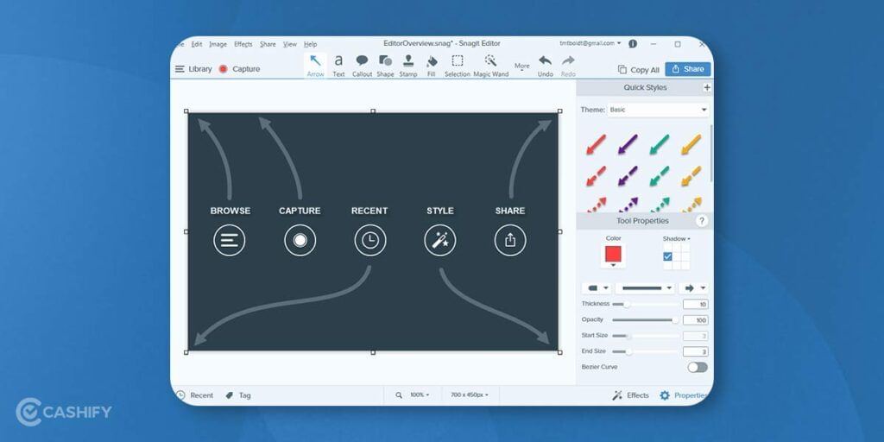Viewport: 884px width, 442px height.
Task: Click the Redo arrow
Action: pyautogui.click(x=568, y=66)
